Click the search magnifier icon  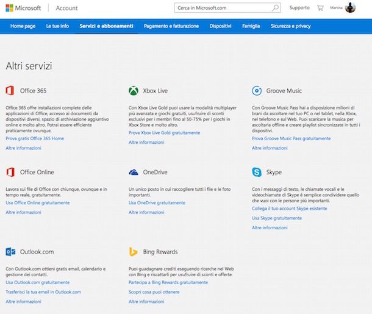point(275,8)
